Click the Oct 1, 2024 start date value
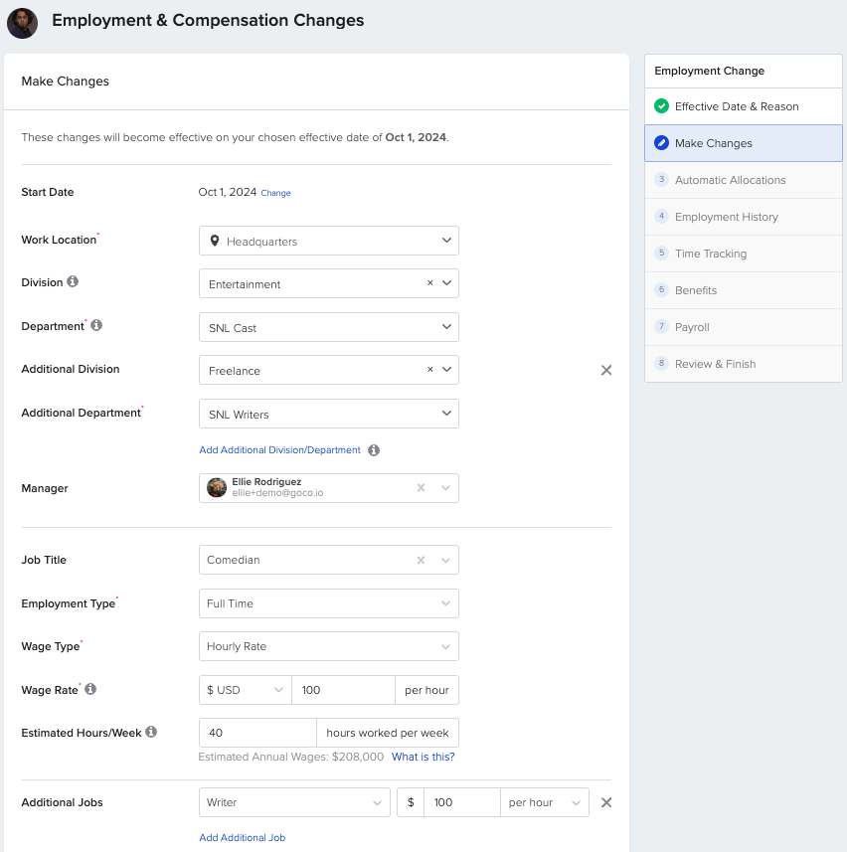 [227, 192]
